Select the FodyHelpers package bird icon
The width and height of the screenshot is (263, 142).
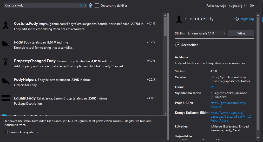[6, 81]
